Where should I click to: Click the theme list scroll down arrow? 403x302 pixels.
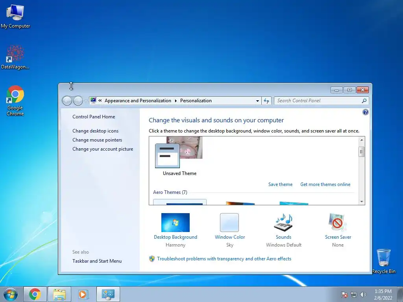(361, 202)
